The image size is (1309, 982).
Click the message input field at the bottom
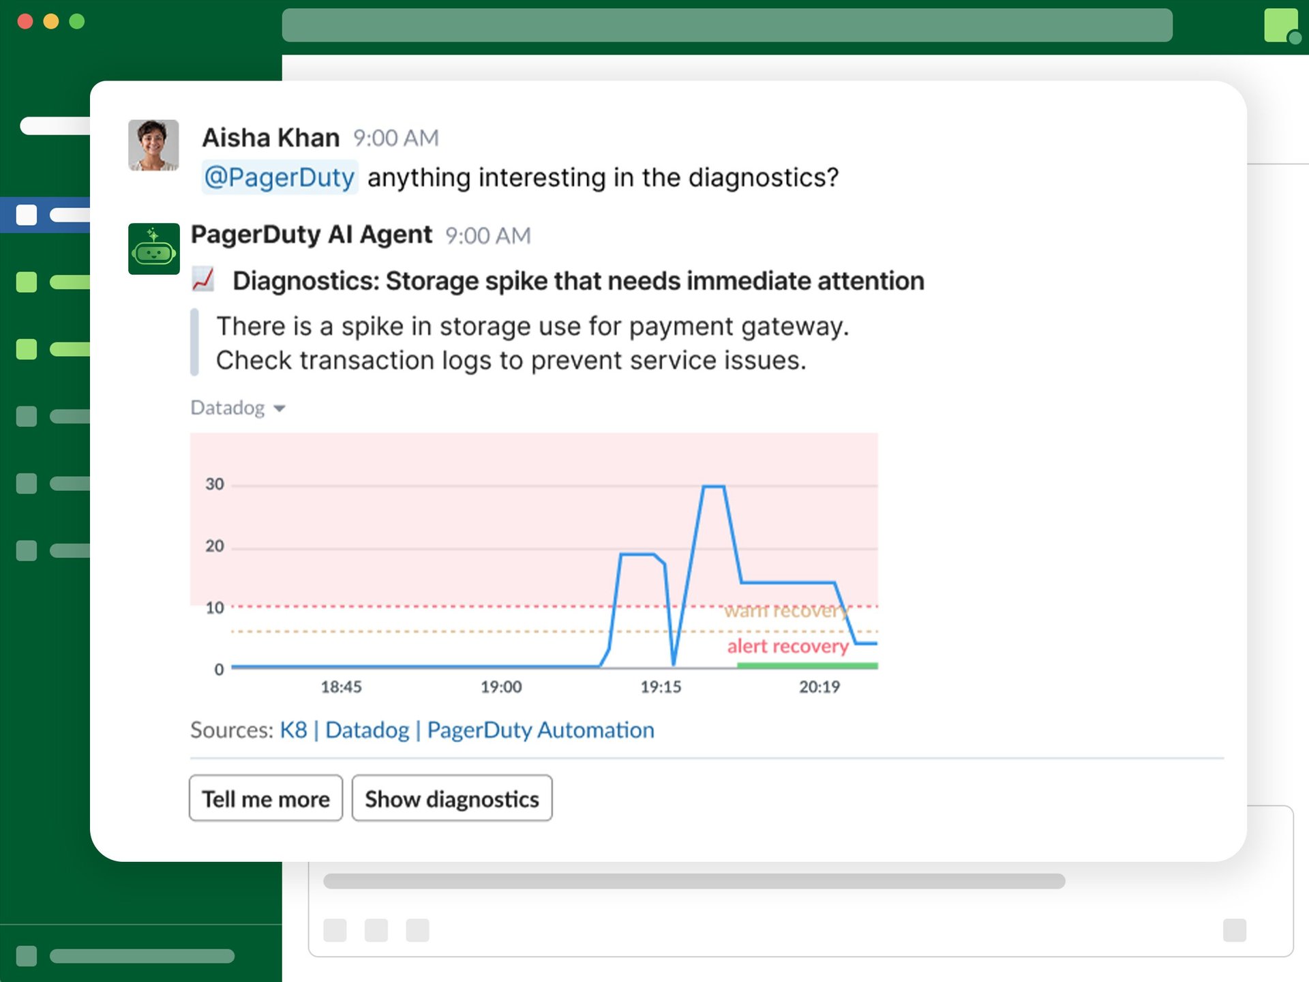click(x=682, y=880)
